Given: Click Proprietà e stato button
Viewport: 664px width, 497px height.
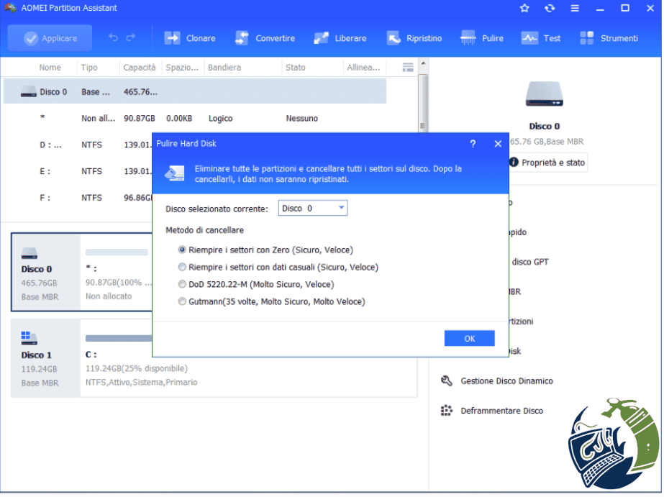Looking at the screenshot, I should click(547, 163).
